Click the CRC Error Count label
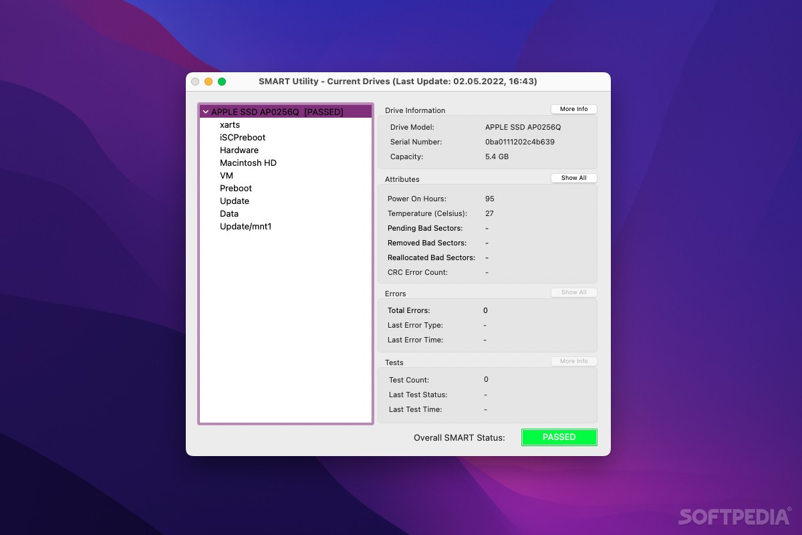The width and height of the screenshot is (802, 535). 418,272
